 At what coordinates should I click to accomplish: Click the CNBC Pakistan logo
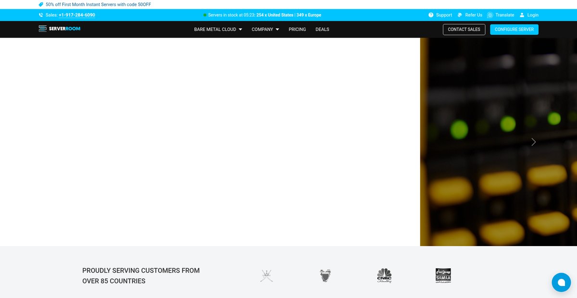[385, 275]
